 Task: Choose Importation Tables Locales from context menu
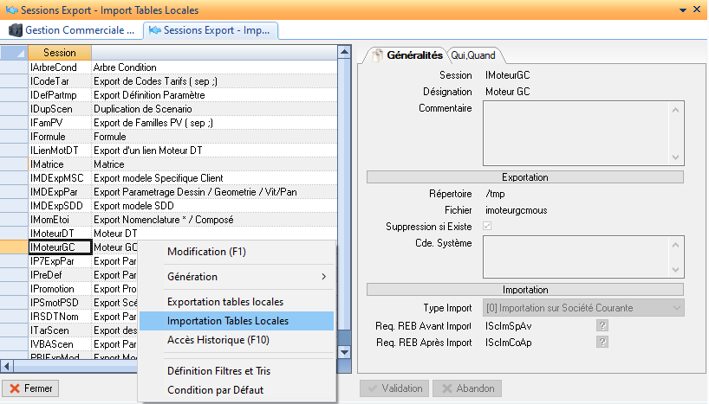coord(228,321)
